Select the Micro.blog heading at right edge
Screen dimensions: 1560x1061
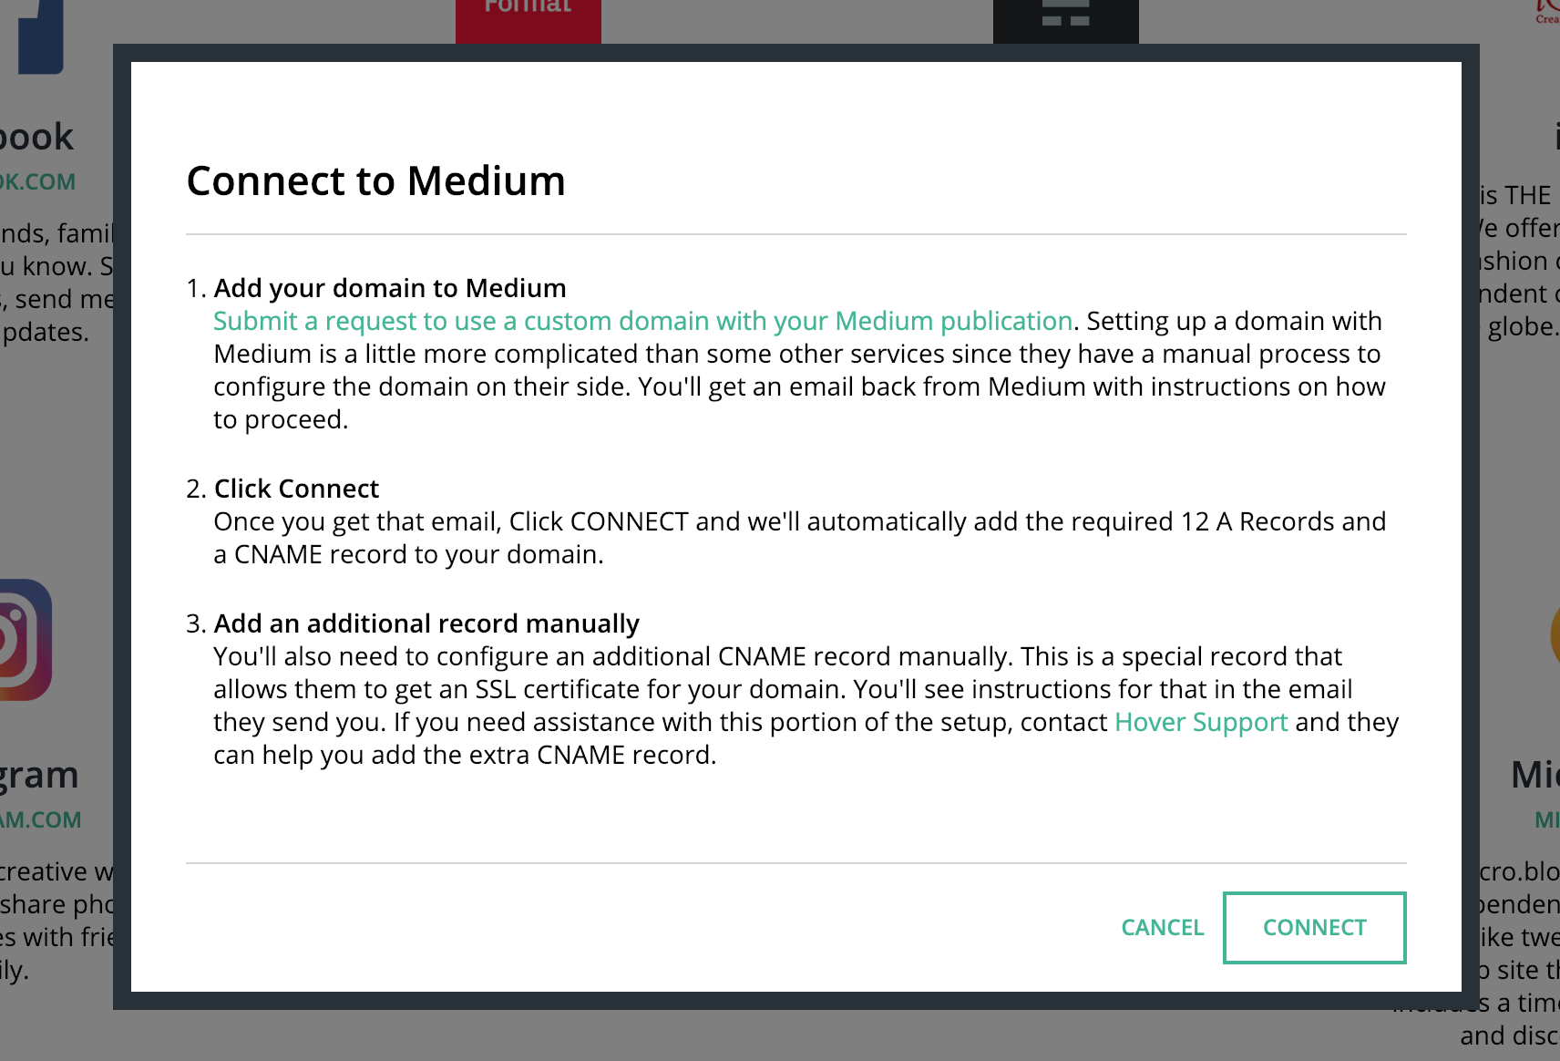pos(1535,775)
